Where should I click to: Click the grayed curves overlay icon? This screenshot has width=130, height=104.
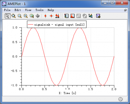coord(78,16)
